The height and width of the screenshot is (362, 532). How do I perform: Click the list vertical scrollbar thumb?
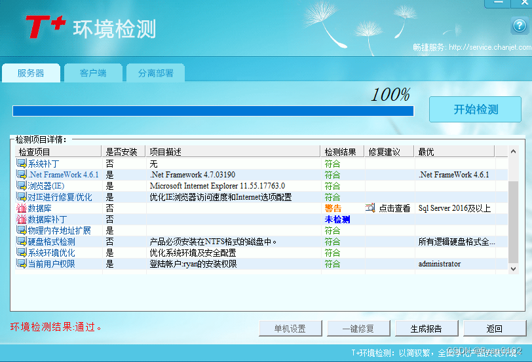[514, 222]
